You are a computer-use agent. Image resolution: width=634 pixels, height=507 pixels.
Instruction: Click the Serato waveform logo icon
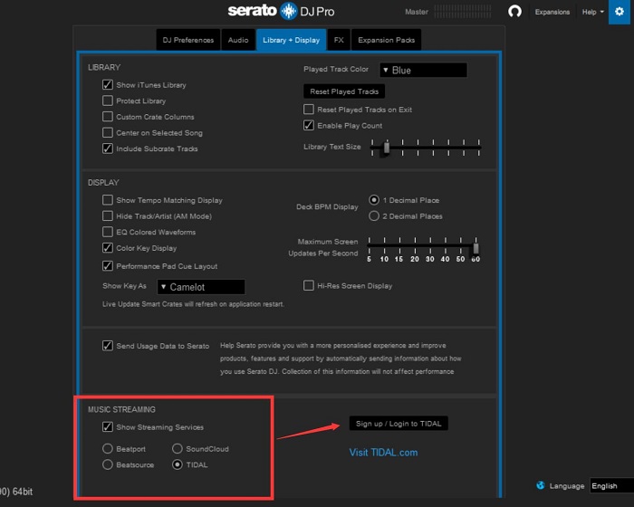[289, 11]
